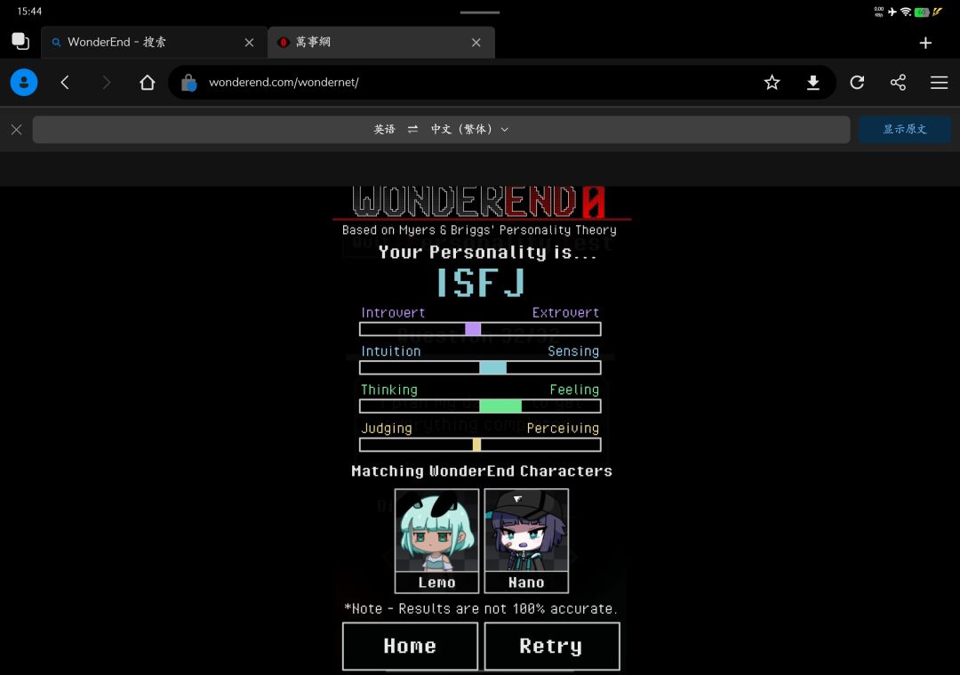Open the Nano character card

pyautogui.click(x=526, y=541)
